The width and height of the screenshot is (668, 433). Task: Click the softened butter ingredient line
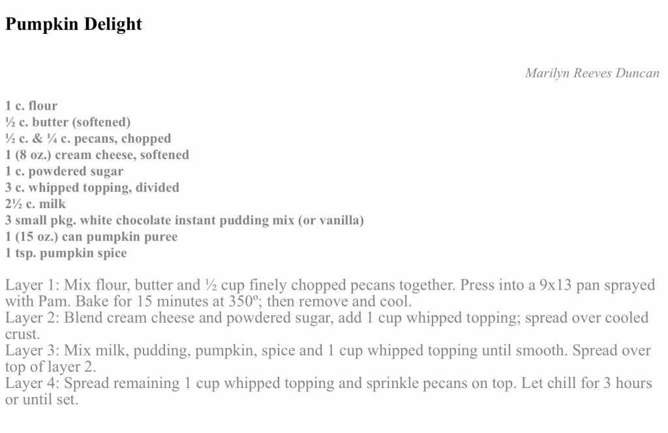[x=68, y=122]
